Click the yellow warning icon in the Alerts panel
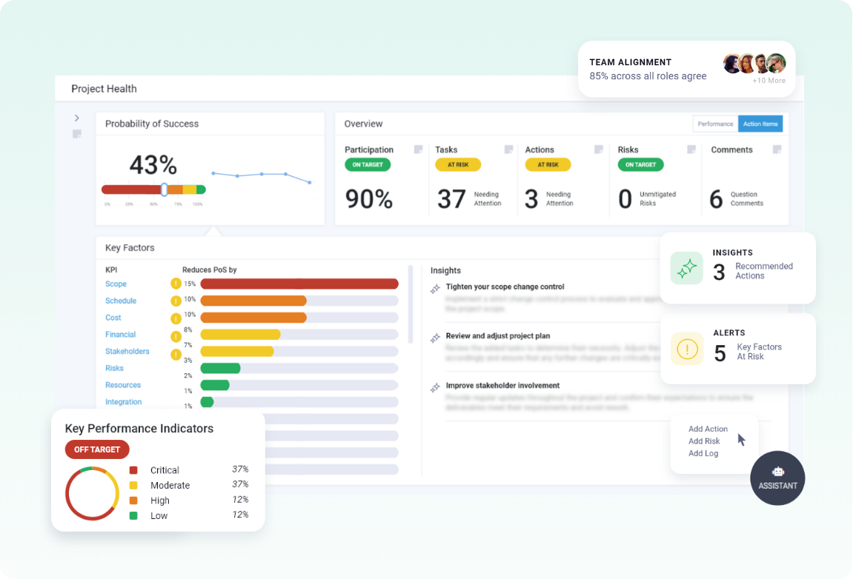 pos(686,349)
